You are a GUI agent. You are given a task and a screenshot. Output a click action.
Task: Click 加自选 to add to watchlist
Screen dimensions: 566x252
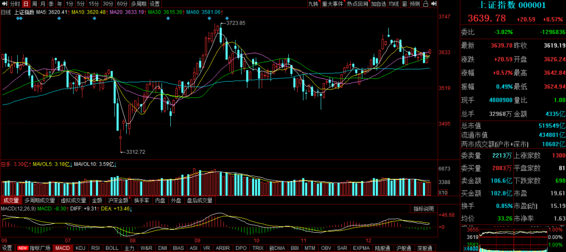tap(379, 4)
